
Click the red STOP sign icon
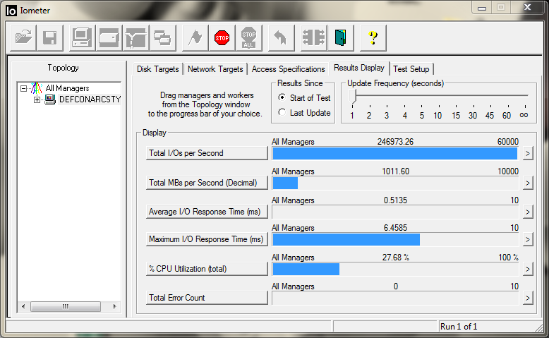click(222, 37)
